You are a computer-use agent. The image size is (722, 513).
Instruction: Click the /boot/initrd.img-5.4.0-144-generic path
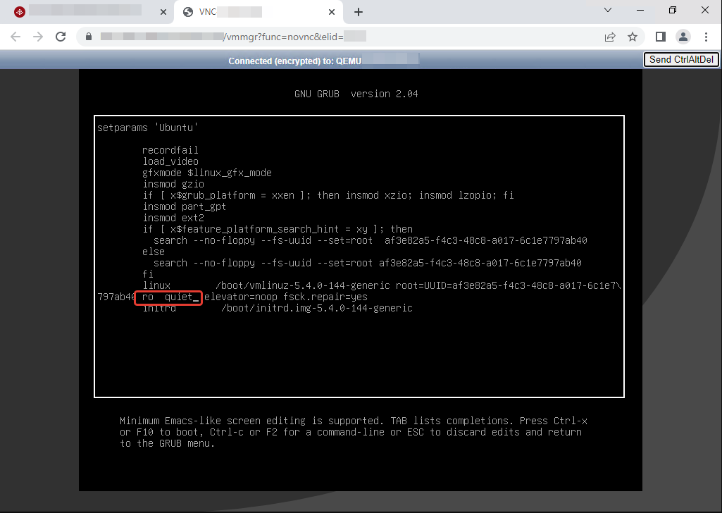[317, 308]
